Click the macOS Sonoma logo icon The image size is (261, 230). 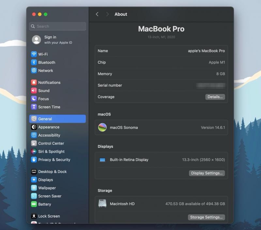click(x=102, y=128)
